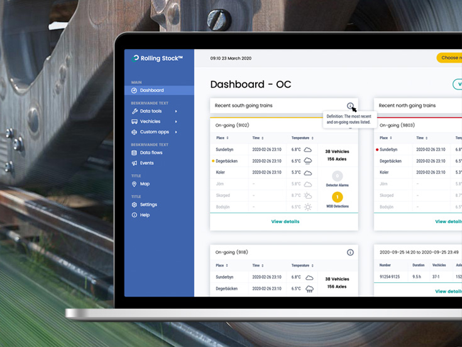Click rain cloud icon in Degerbäcken row (9118)
The height and width of the screenshot is (347, 462).
pyautogui.click(x=309, y=289)
